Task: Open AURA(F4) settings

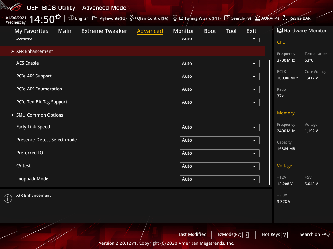Action: [267, 18]
